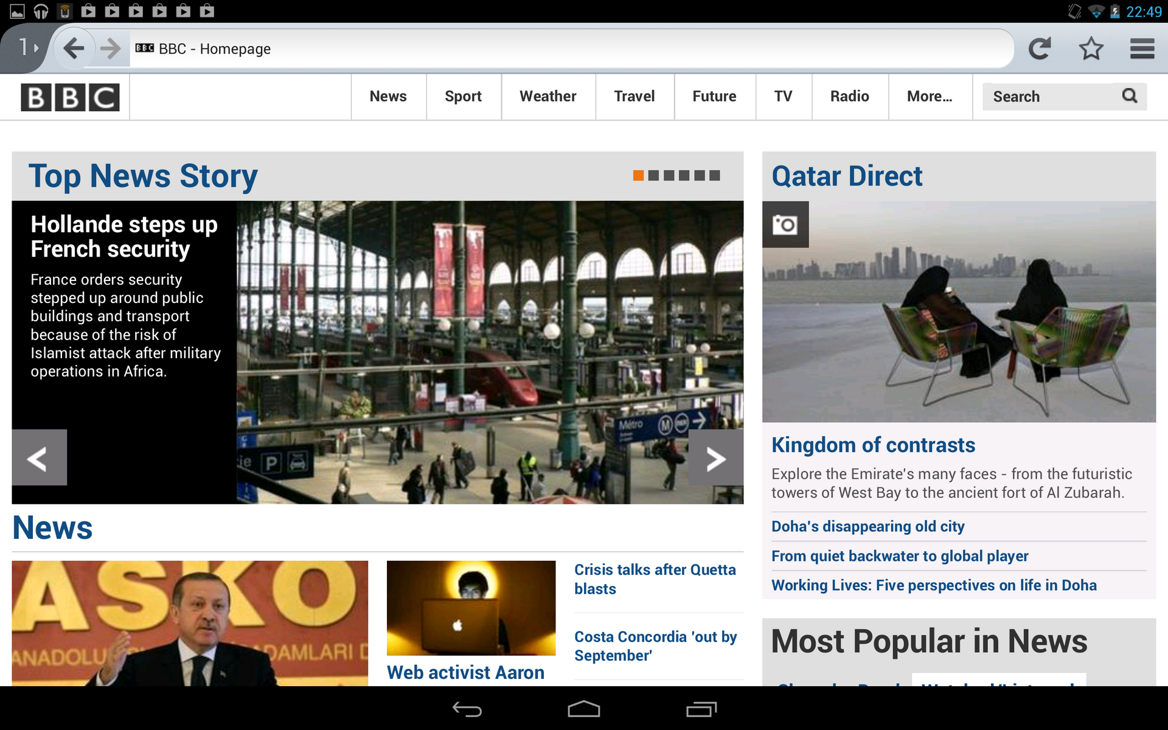
Task: Reload the BBC homepage
Action: point(1040,48)
